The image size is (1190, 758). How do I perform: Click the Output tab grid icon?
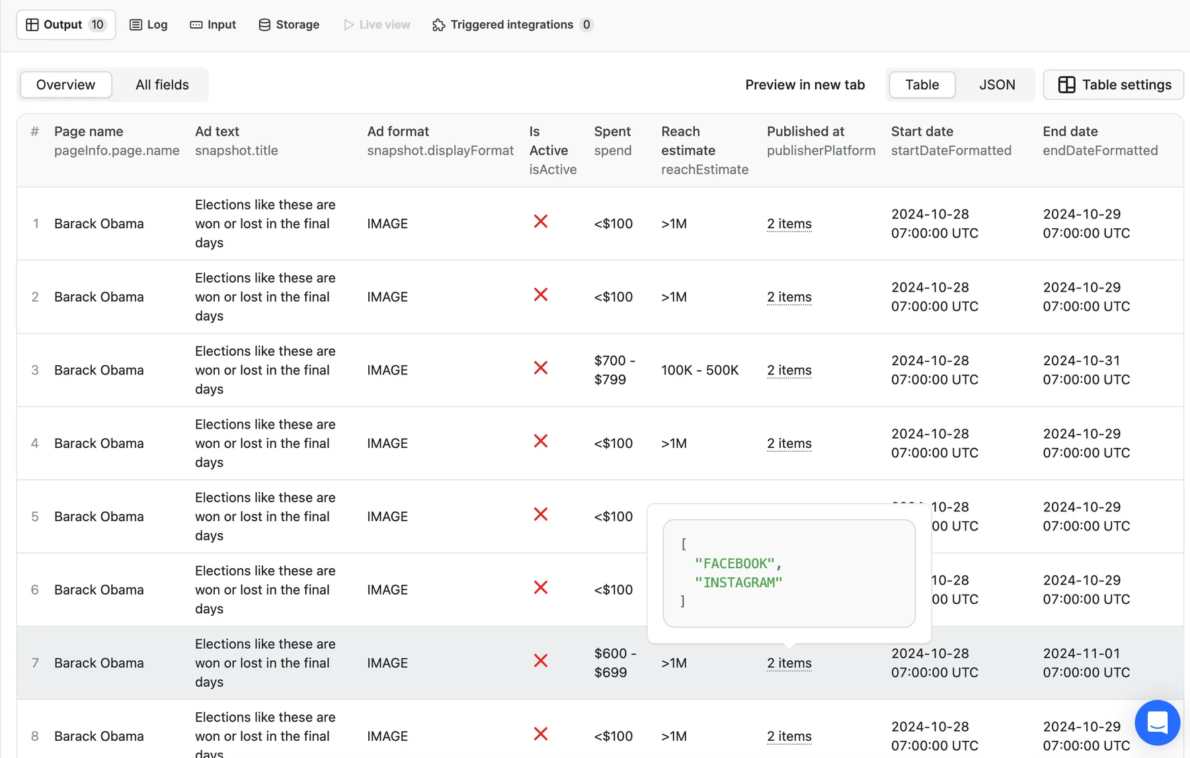(32, 24)
